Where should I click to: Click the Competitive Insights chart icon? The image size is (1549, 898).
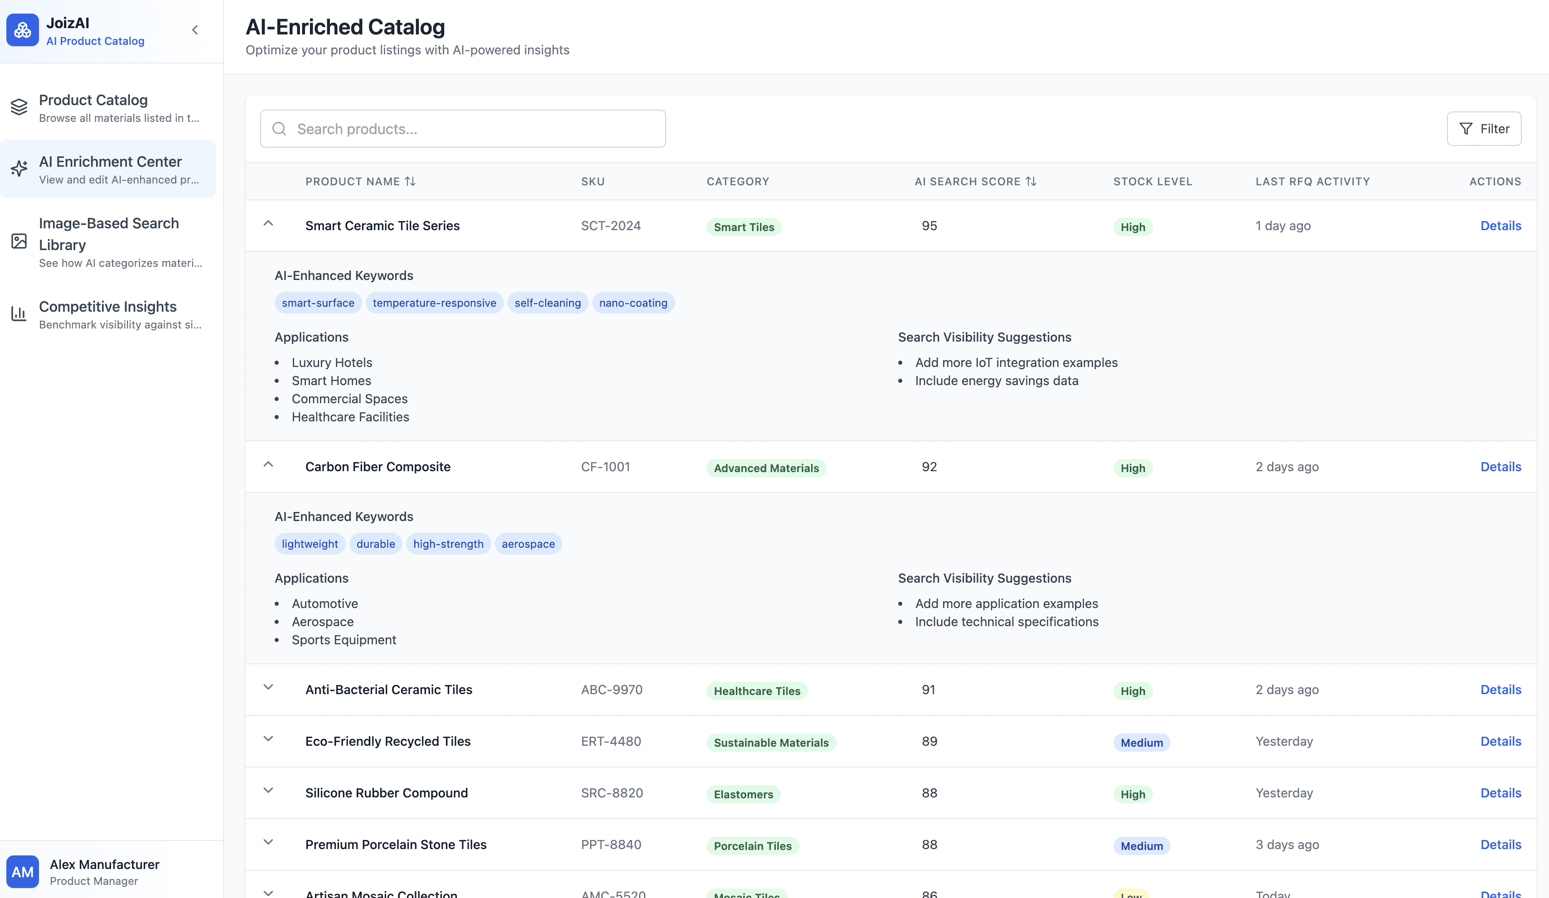click(x=19, y=314)
